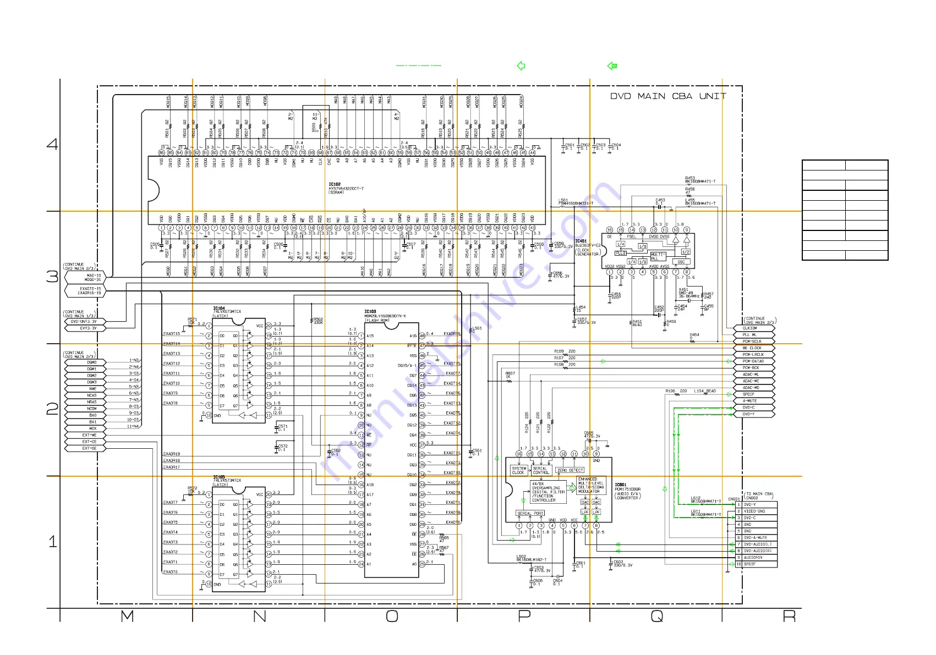Click the 'DVD MAIN CBA UNIT' title text
The width and height of the screenshot is (936, 655).
point(668,96)
